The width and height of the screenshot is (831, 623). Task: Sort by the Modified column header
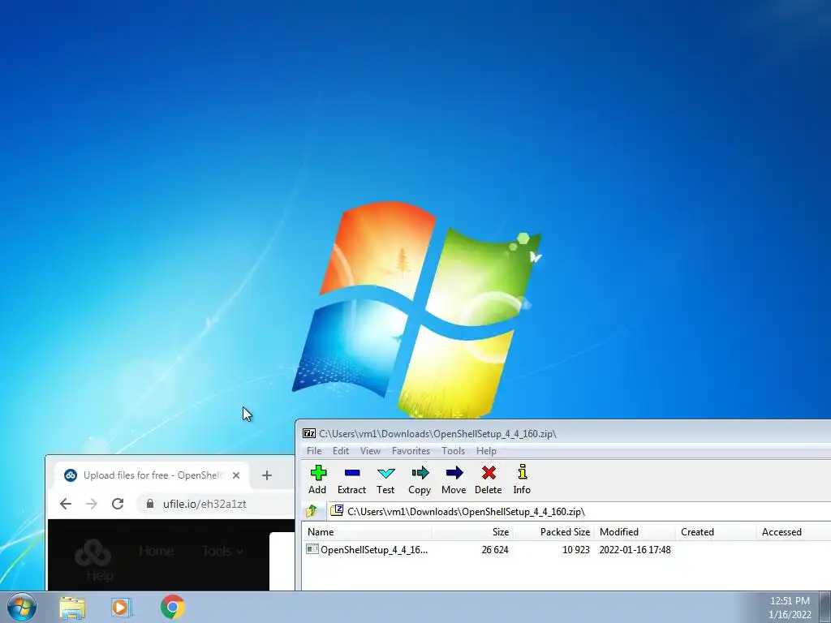point(635,532)
